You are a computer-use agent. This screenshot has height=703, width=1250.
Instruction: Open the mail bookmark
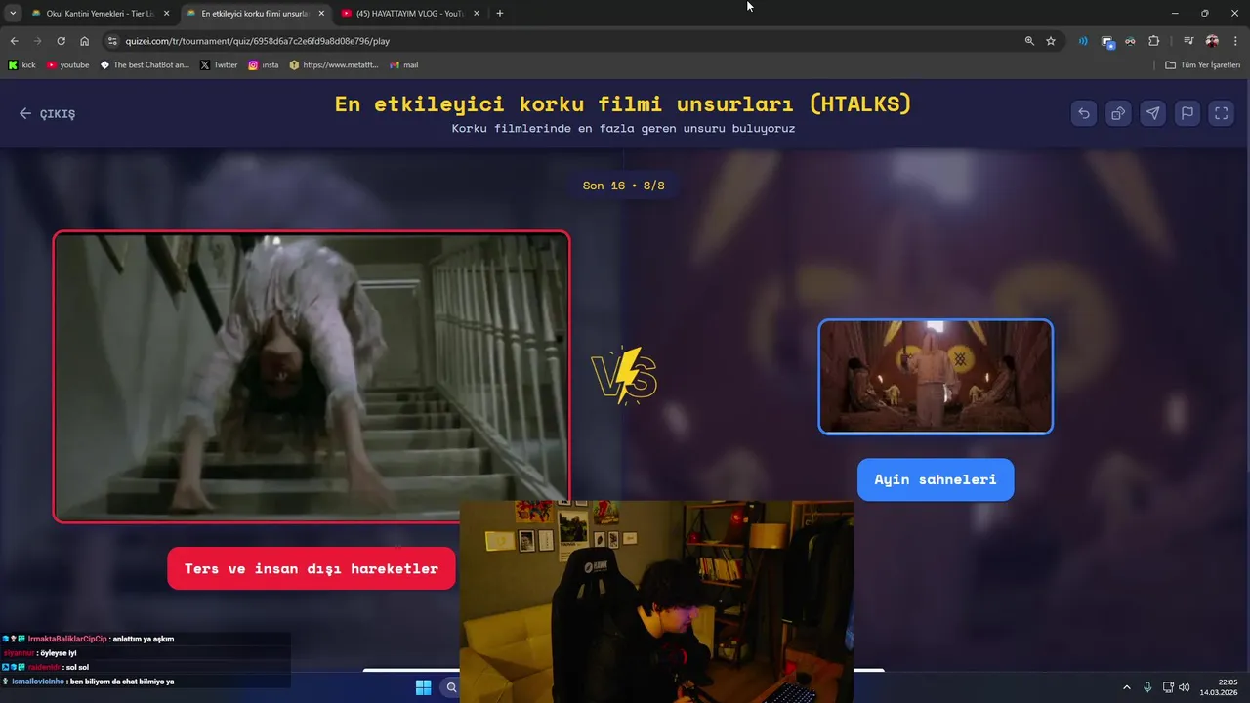click(404, 65)
